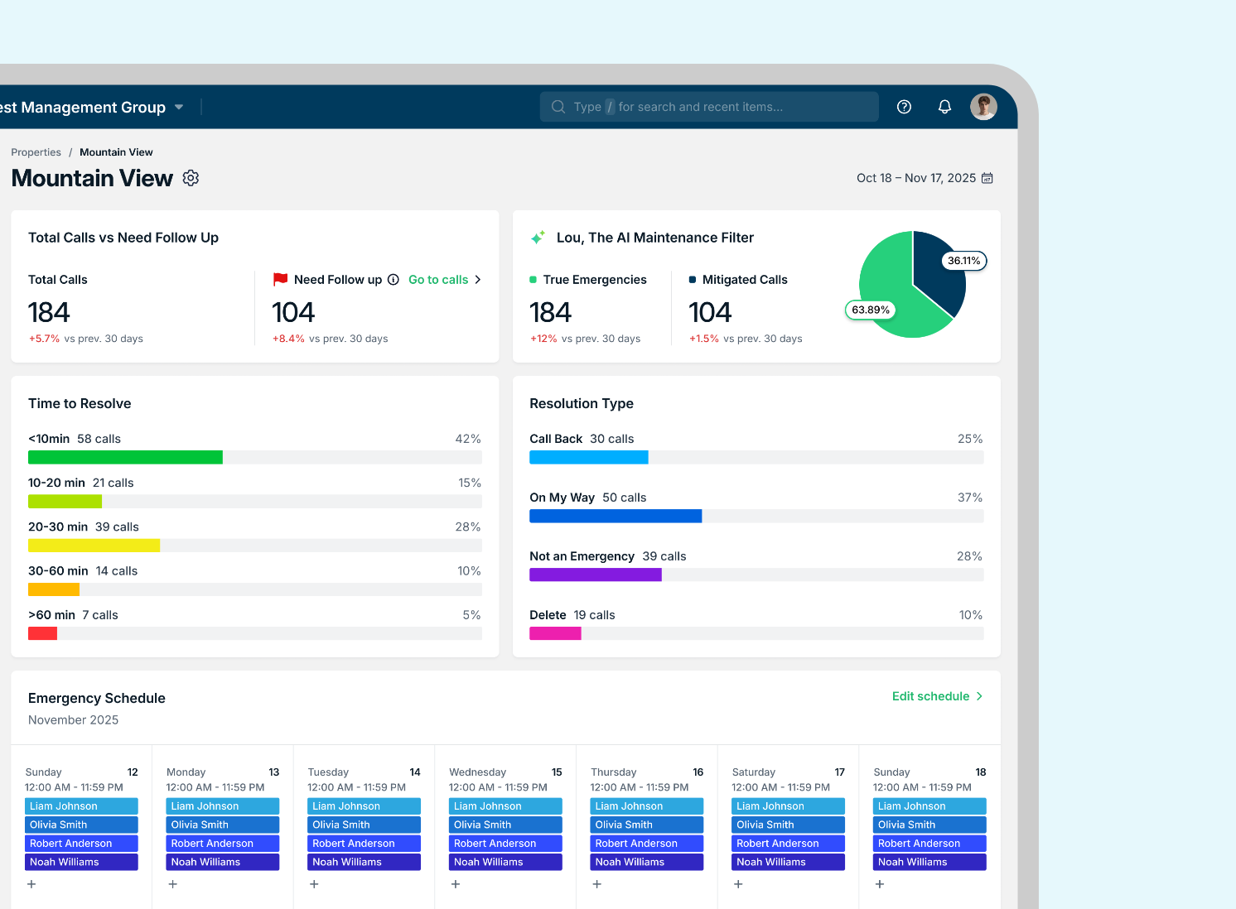Open the Mountain View settings gear

coord(191,178)
